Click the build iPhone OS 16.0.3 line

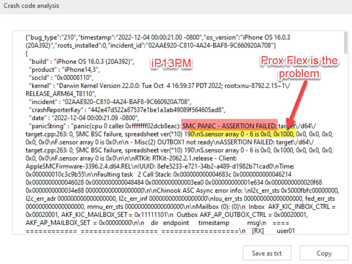pyautogui.click(x=81, y=61)
